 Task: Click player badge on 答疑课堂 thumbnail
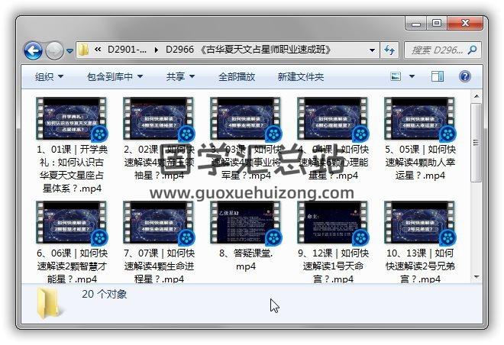tap(273, 237)
